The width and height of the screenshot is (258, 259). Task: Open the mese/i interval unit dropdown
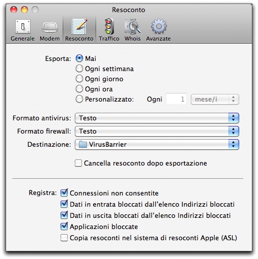215,100
